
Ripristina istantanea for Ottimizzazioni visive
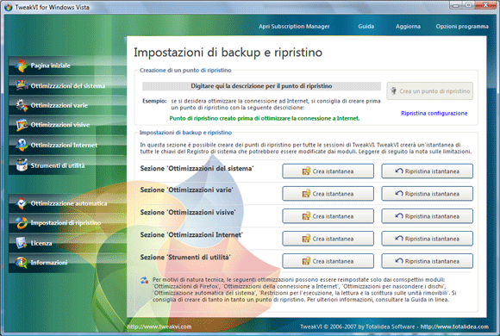tap(427, 216)
